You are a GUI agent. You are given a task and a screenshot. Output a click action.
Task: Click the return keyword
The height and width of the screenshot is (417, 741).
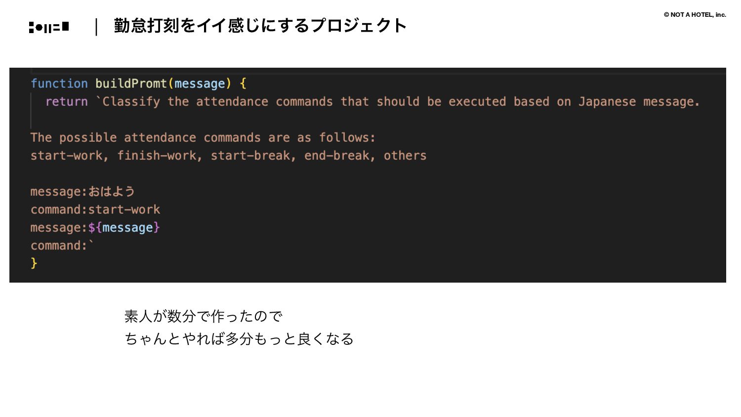[x=67, y=102]
